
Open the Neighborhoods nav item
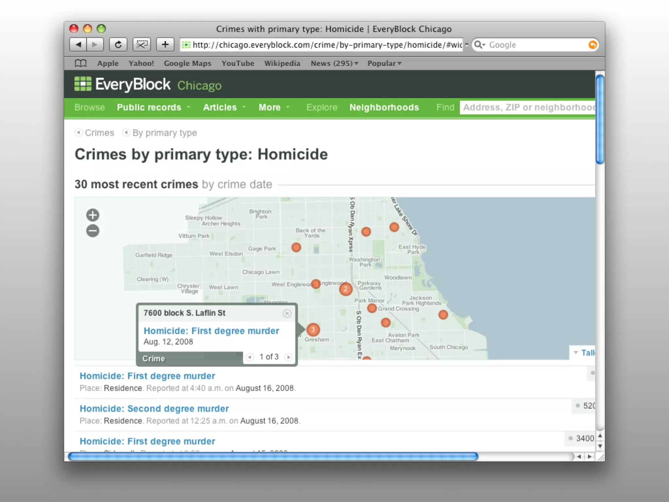tap(384, 108)
